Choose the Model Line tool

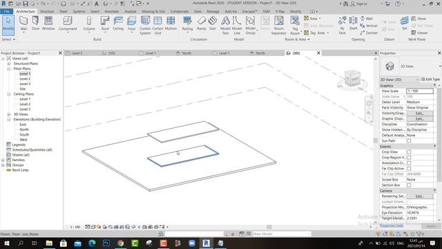point(237,26)
